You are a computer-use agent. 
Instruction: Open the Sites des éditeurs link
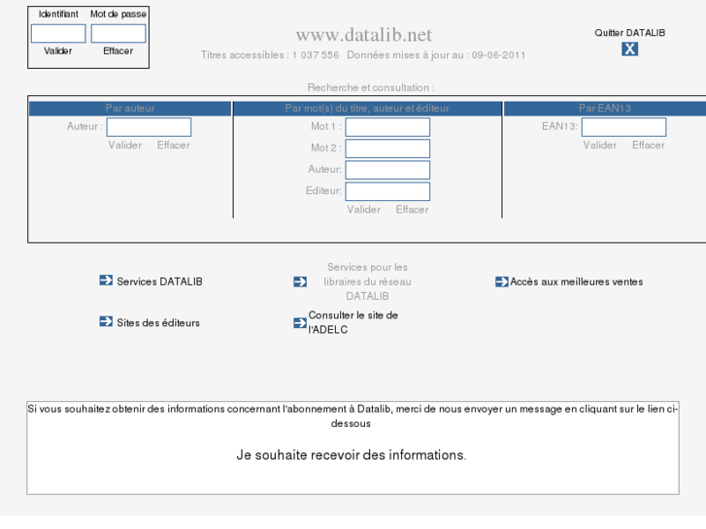coord(158,323)
